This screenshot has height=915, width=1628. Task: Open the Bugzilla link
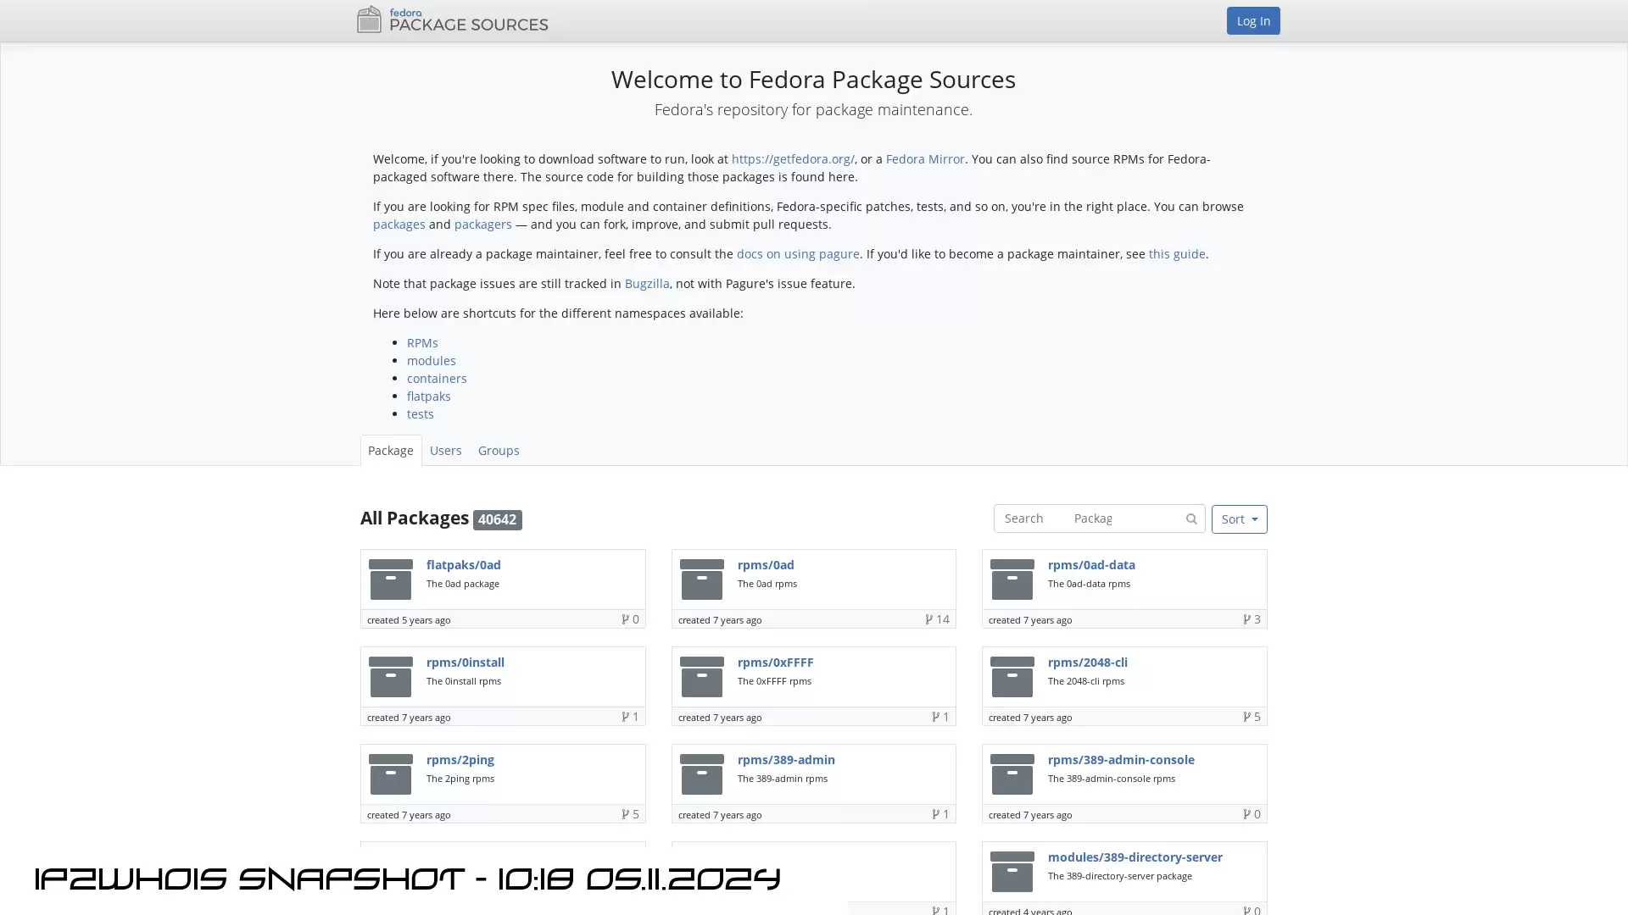pos(647,284)
